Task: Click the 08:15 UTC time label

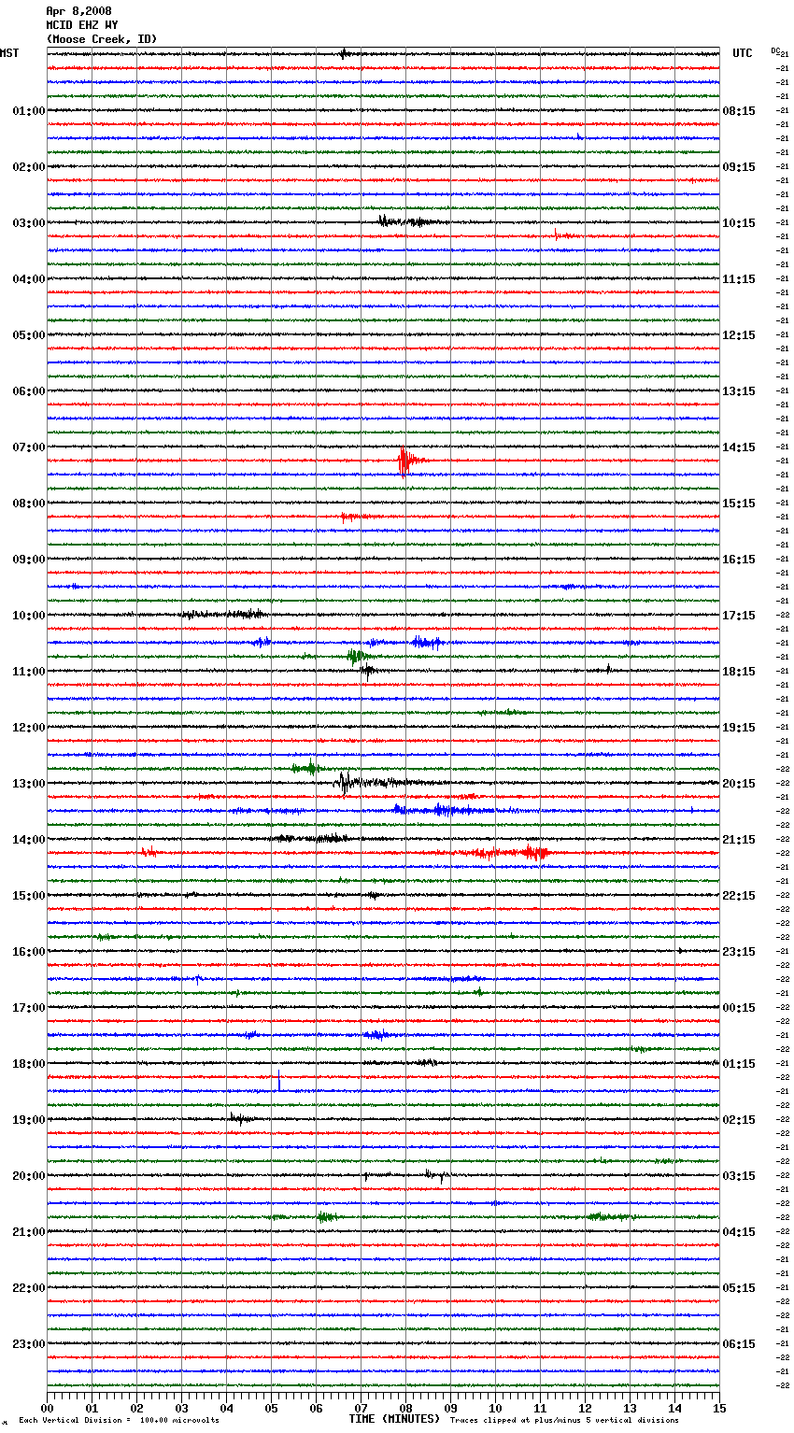Action: click(x=739, y=111)
